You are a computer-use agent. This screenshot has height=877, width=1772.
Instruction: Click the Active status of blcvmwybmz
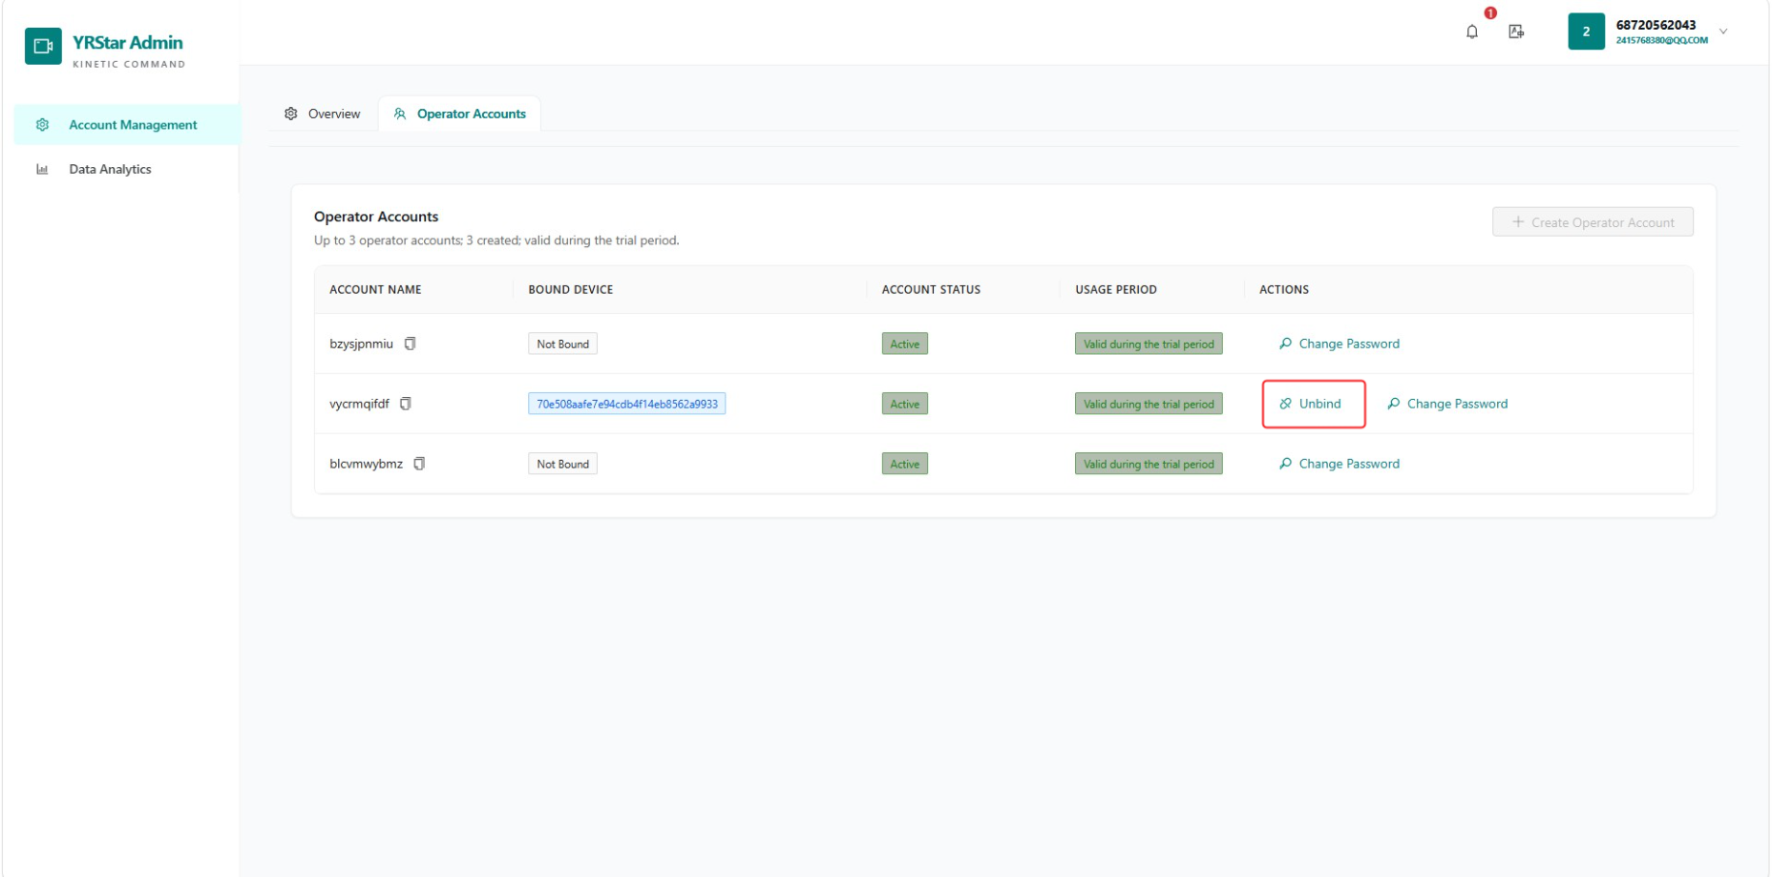(904, 464)
